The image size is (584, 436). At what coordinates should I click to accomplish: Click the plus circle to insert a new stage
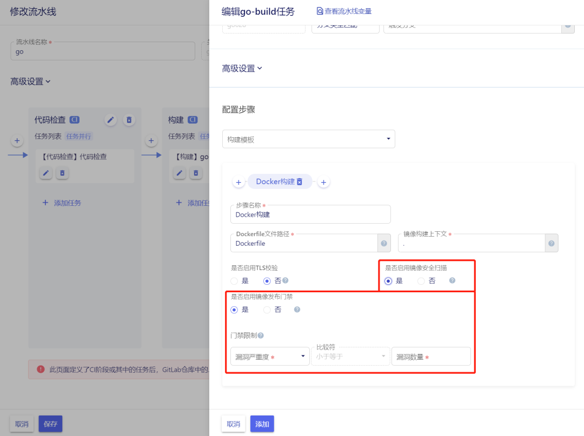17,140
